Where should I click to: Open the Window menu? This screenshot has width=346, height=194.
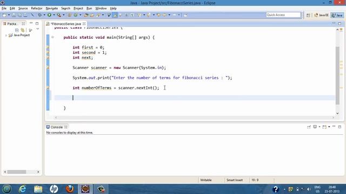(101, 9)
